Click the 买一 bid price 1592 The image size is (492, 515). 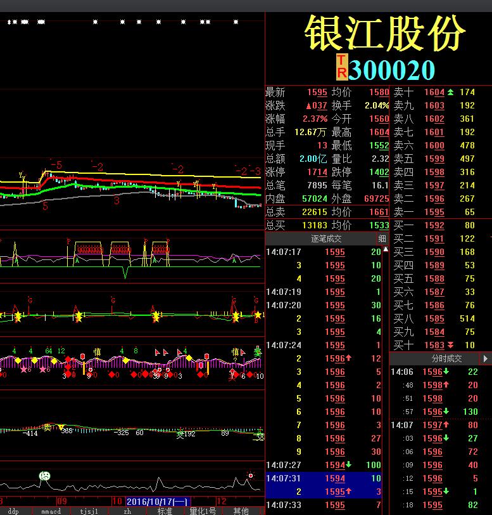(434, 225)
